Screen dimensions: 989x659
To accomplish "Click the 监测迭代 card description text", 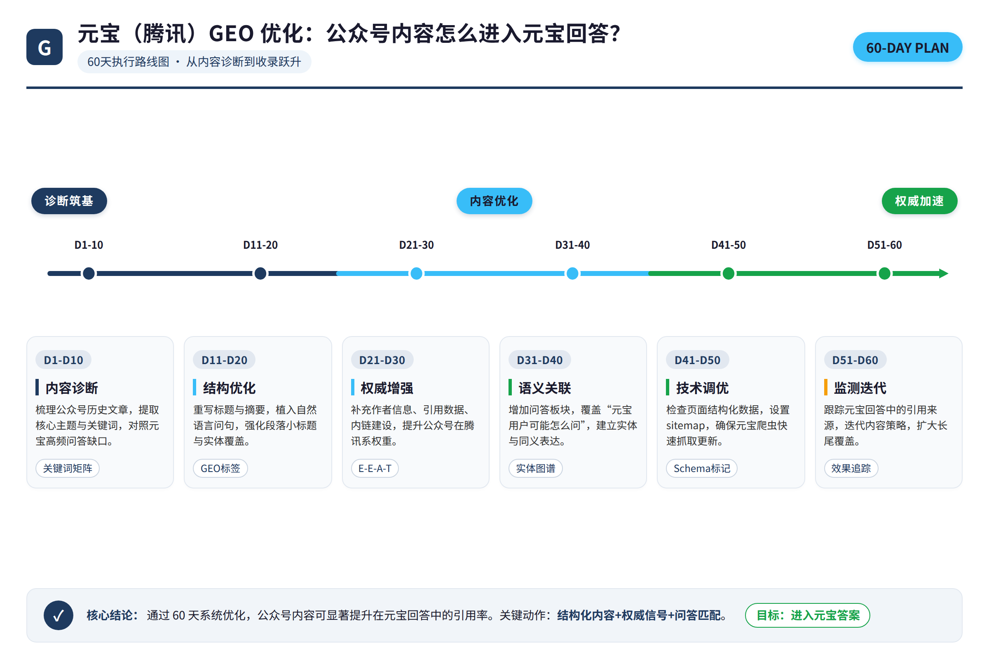I will [x=886, y=425].
